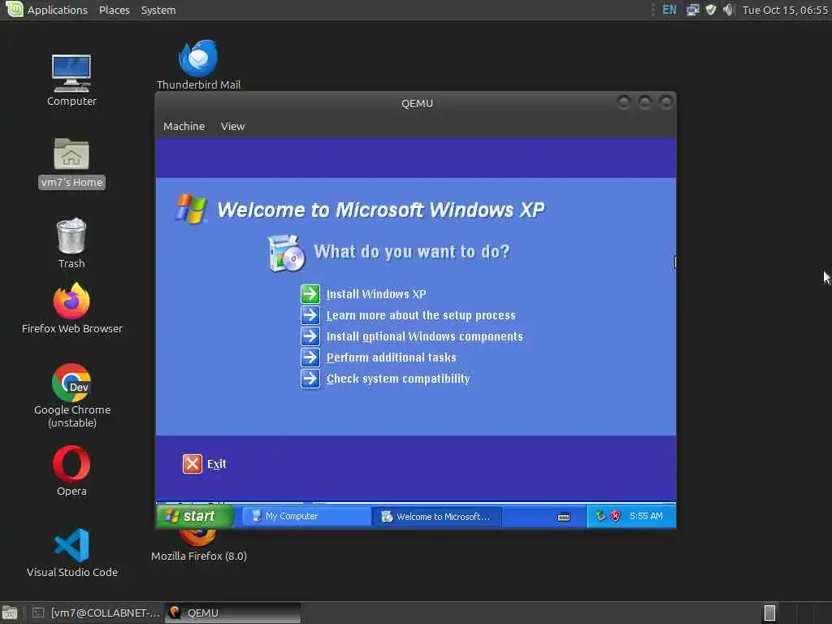The width and height of the screenshot is (832, 624).
Task: Switch to Welcome to Microsoft taskbar button
Action: click(436, 516)
